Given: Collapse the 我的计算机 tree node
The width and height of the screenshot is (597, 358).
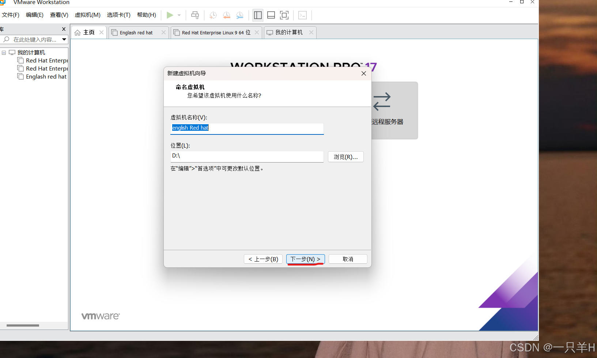Looking at the screenshot, I should coord(4,53).
